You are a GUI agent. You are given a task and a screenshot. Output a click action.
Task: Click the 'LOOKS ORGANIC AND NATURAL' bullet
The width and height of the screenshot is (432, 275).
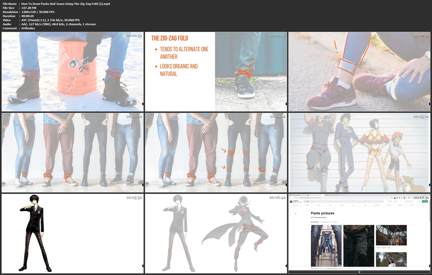pyautogui.click(x=179, y=70)
